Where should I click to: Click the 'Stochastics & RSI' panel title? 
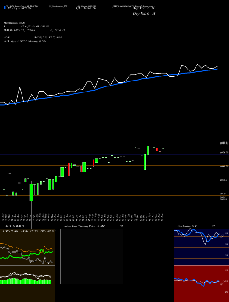point(196,226)
